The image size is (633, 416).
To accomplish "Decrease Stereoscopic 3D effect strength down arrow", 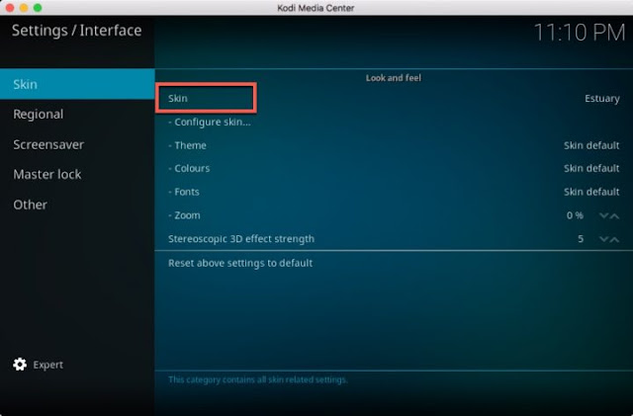I will [604, 239].
